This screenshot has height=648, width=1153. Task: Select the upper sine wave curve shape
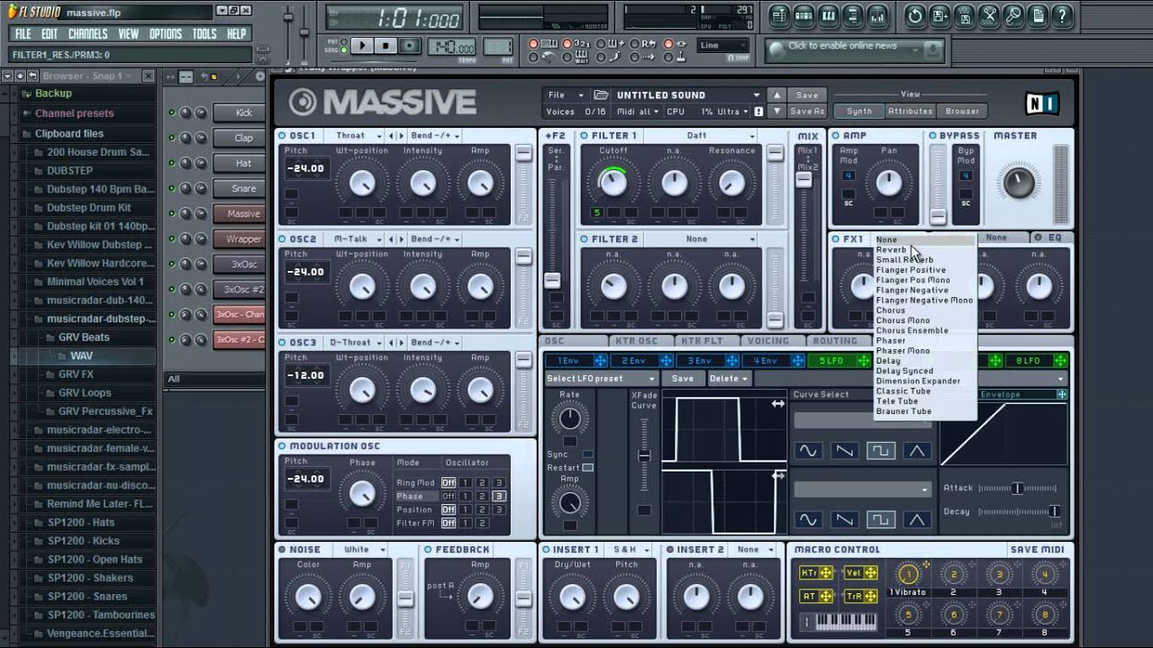pos(808,450)
